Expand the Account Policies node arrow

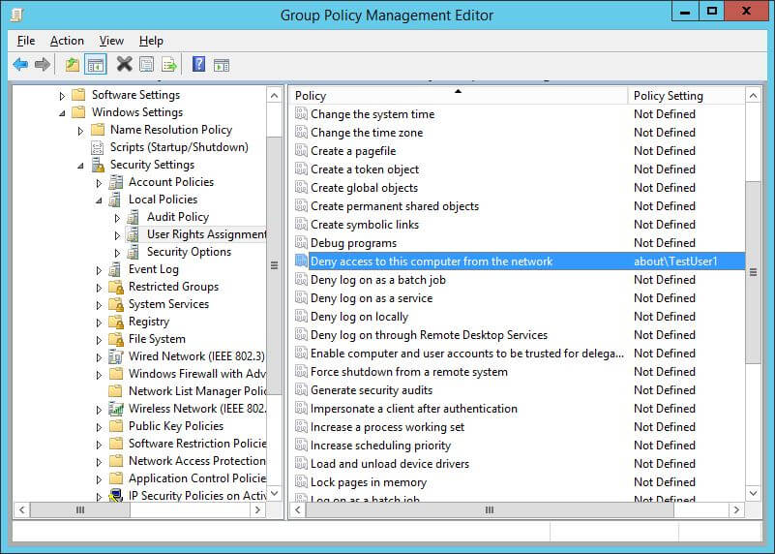tap(99, 183)
